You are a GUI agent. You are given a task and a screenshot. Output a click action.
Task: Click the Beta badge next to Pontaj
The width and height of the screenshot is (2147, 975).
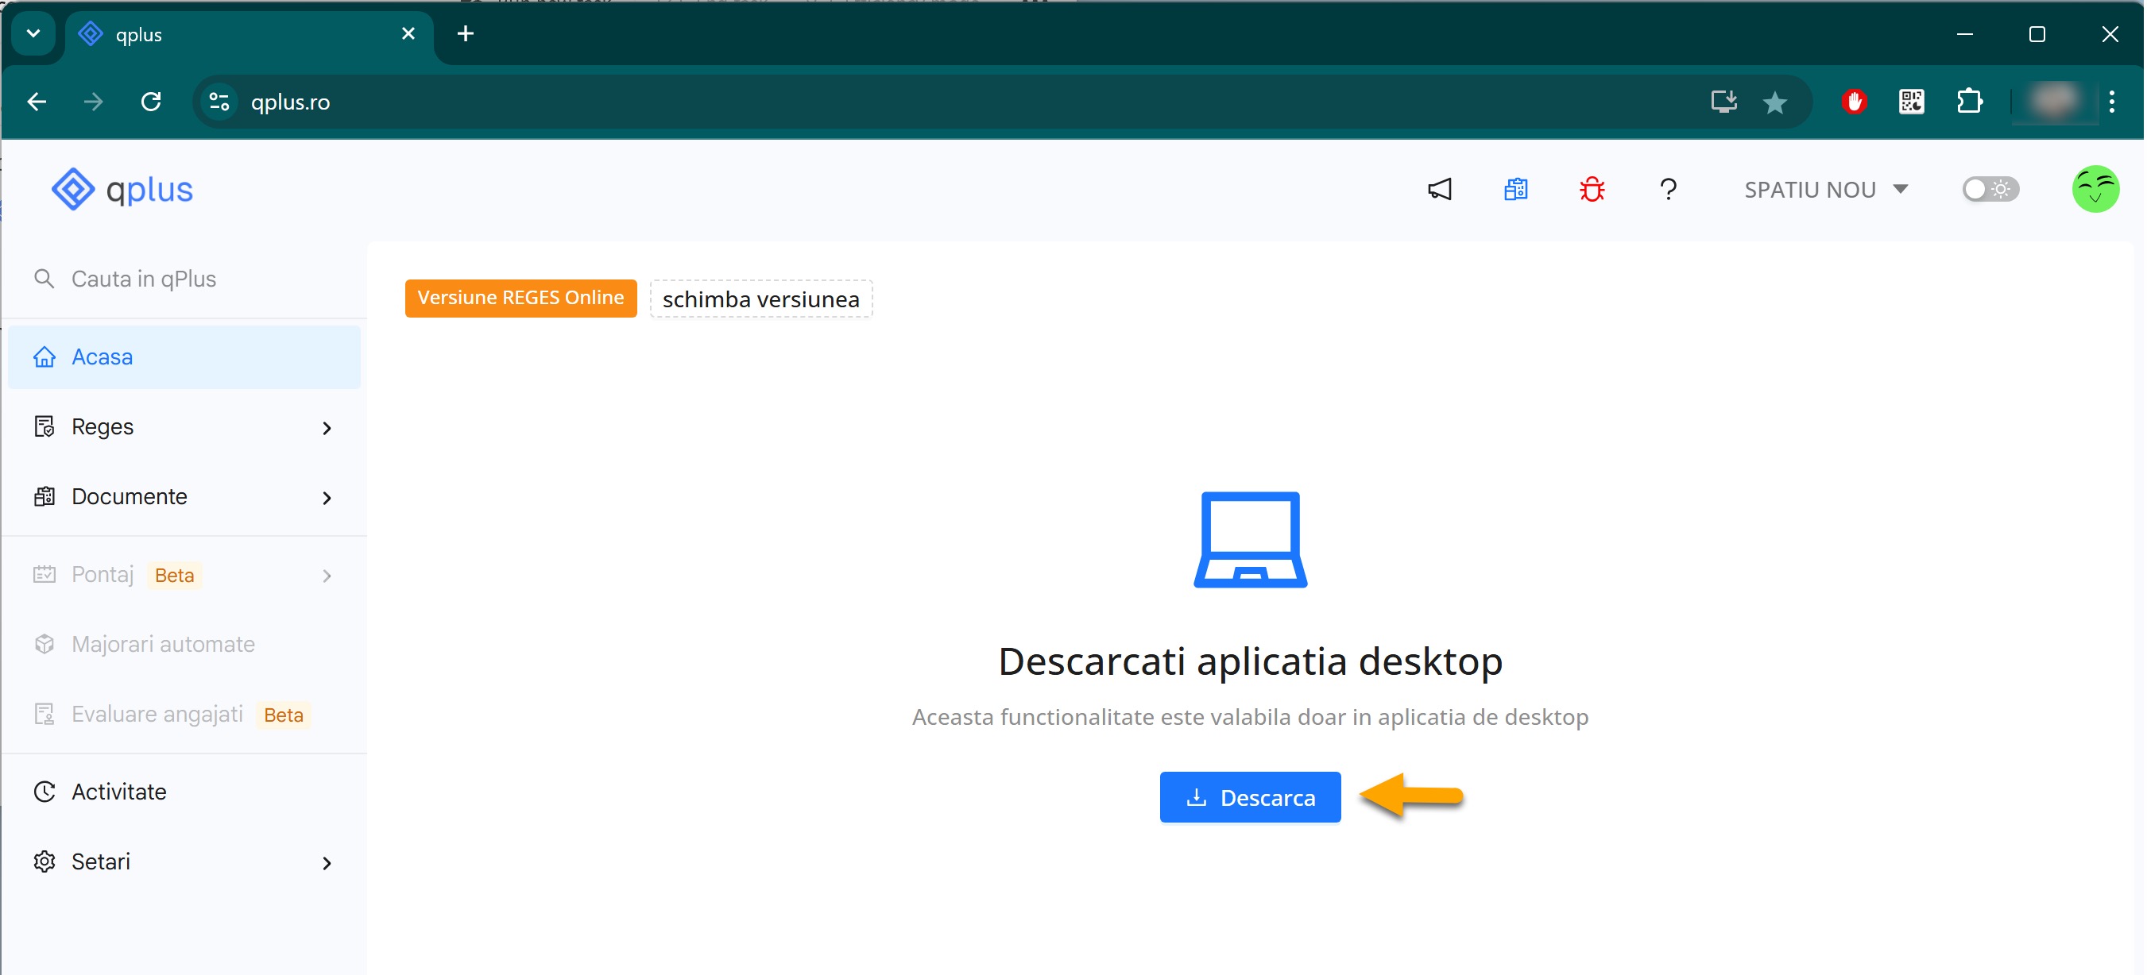[x=174, y=576]
